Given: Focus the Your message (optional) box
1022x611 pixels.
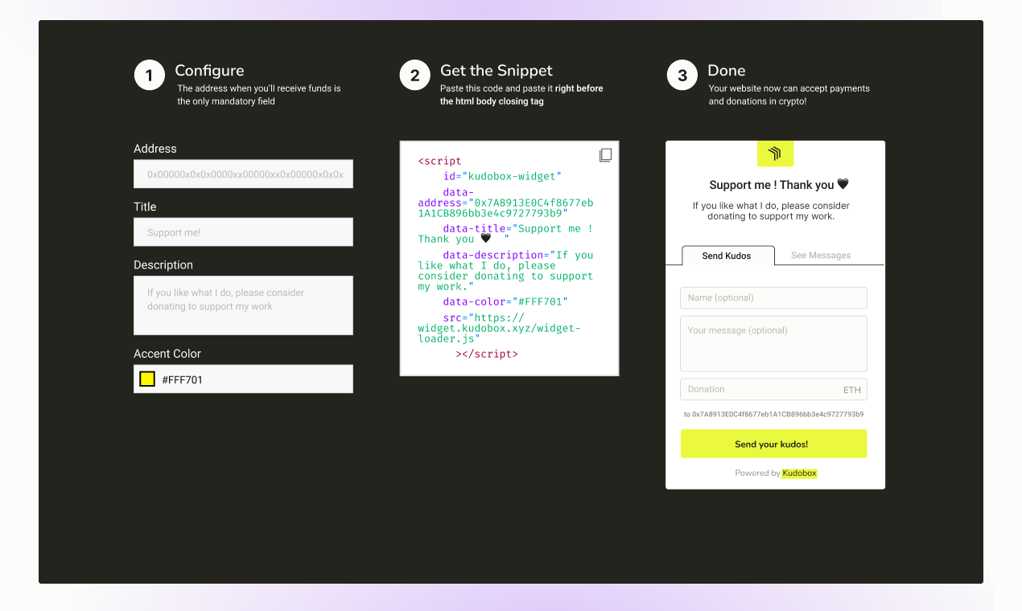Looking at the screenshot, I should click(773, 343).
